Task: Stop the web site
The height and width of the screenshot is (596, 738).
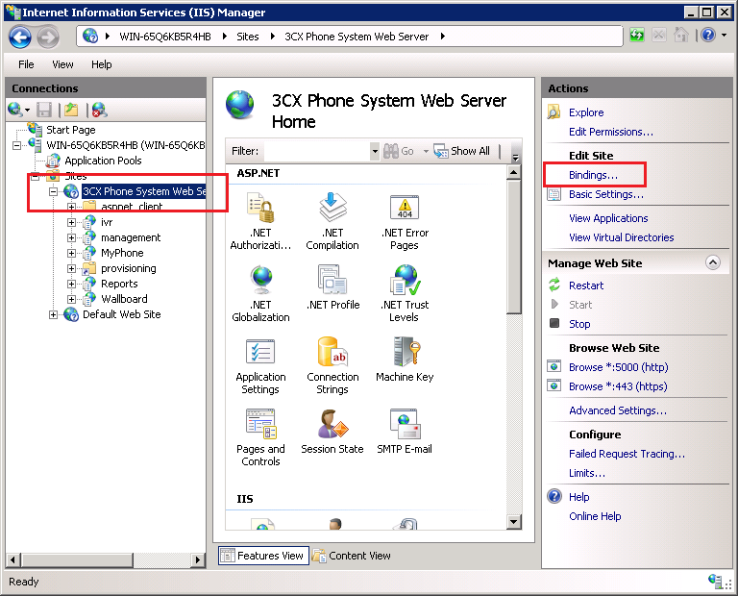Action: (579, 324)
